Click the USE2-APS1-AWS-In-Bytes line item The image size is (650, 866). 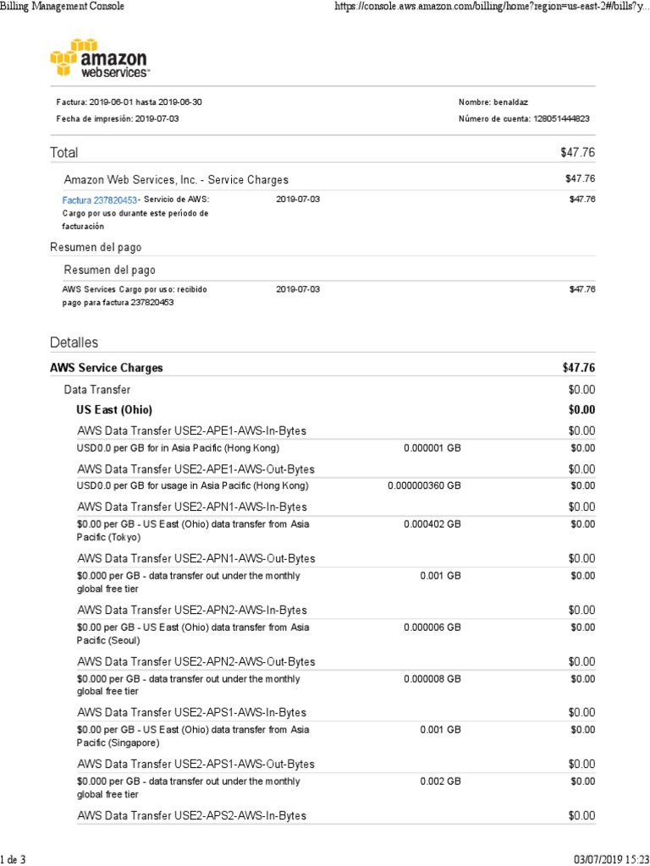click(191, 713)
